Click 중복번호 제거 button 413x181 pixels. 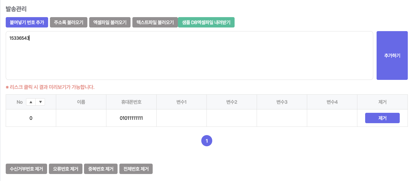(101, 169)
